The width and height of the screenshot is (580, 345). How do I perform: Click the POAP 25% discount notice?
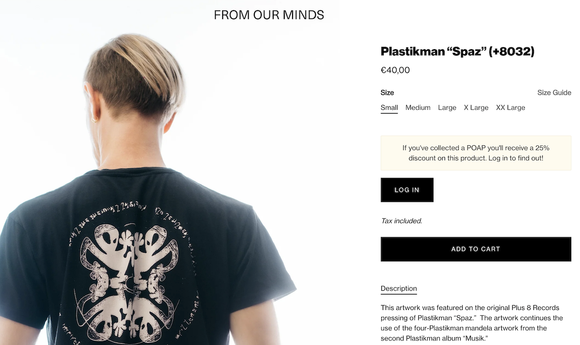tap(476, 153)
